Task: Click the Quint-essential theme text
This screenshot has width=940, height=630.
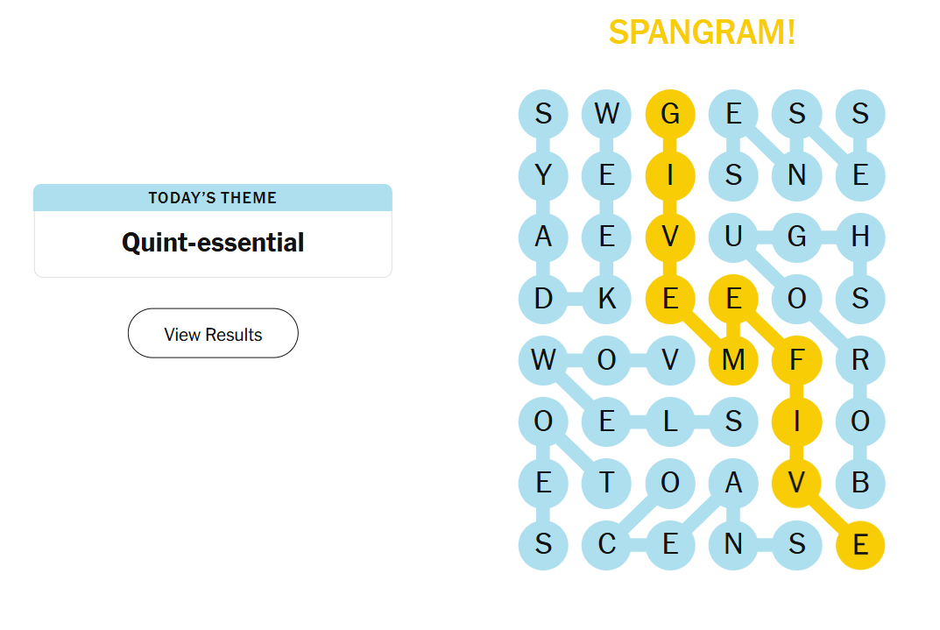Action: click(213, 243)
